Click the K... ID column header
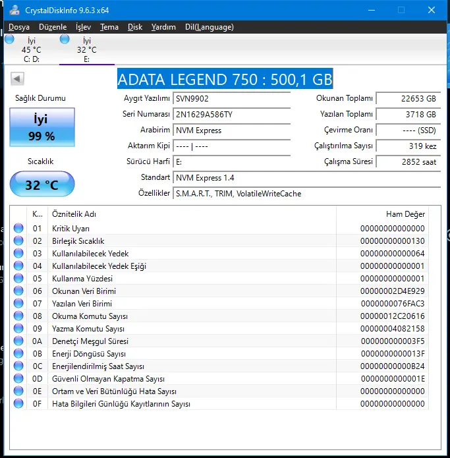This screenshot has height=458, width=450. [x=38, y=214]
